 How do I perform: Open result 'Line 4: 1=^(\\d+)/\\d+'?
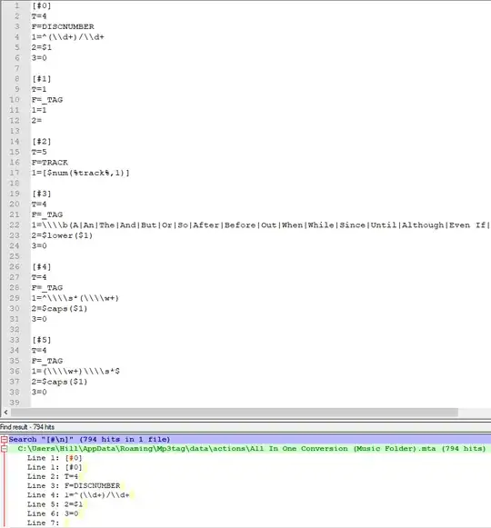pyautogui.click(x=78, y=495)
